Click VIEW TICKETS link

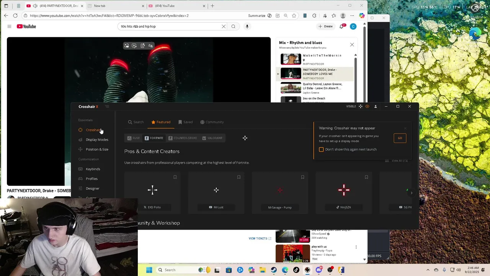point(260,238)
